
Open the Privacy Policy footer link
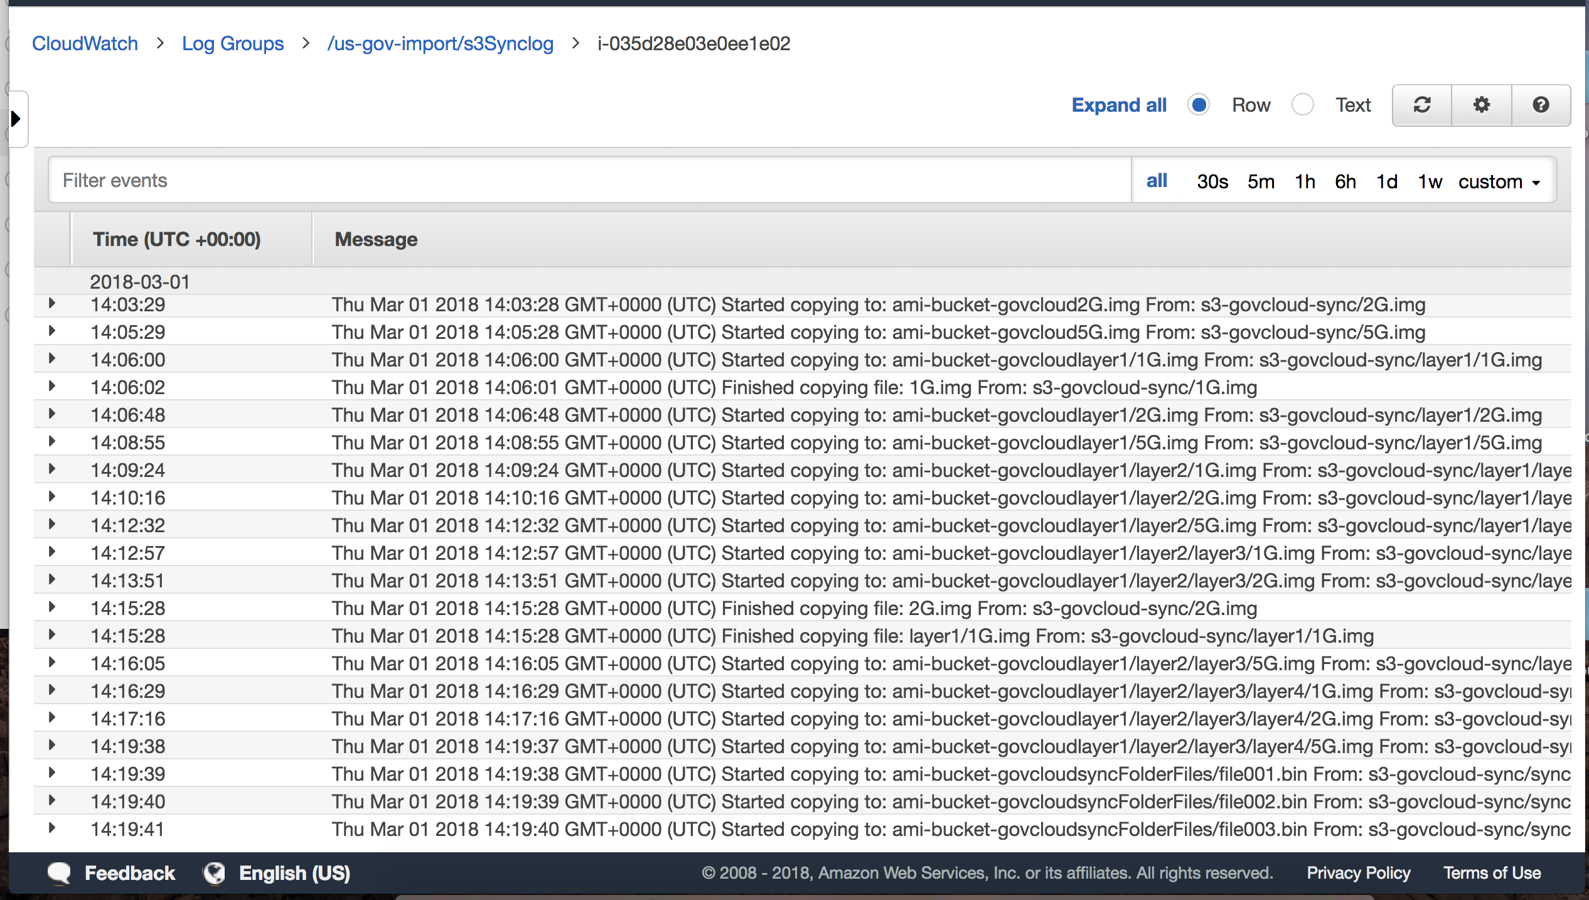pos(1358,873)
